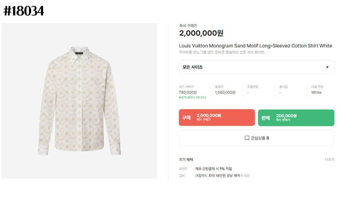Click the #18034 heading label
This screenshot has height=201, width=342.
tap(23, 11)
